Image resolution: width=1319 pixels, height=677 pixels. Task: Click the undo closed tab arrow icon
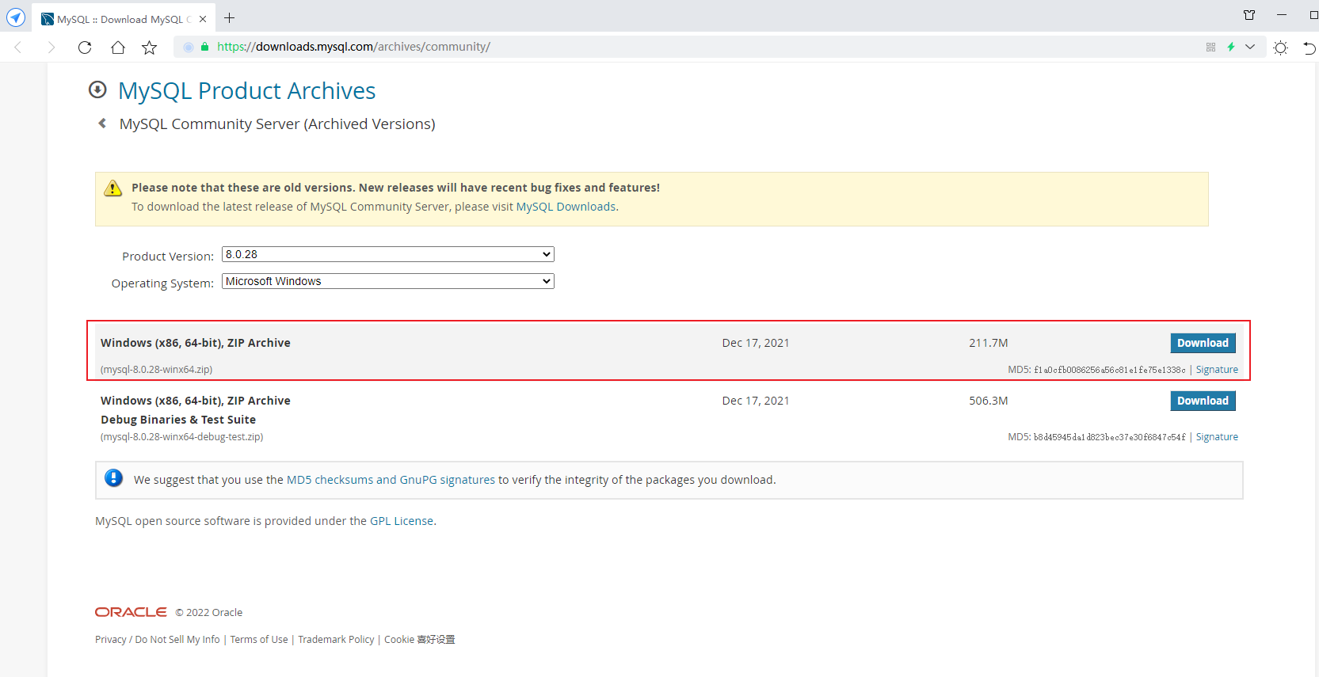click(x=1309, y=48)
